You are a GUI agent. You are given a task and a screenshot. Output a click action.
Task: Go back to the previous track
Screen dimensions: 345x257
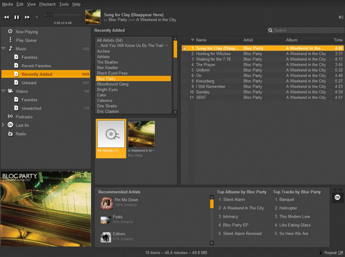[x=7, y=17]
